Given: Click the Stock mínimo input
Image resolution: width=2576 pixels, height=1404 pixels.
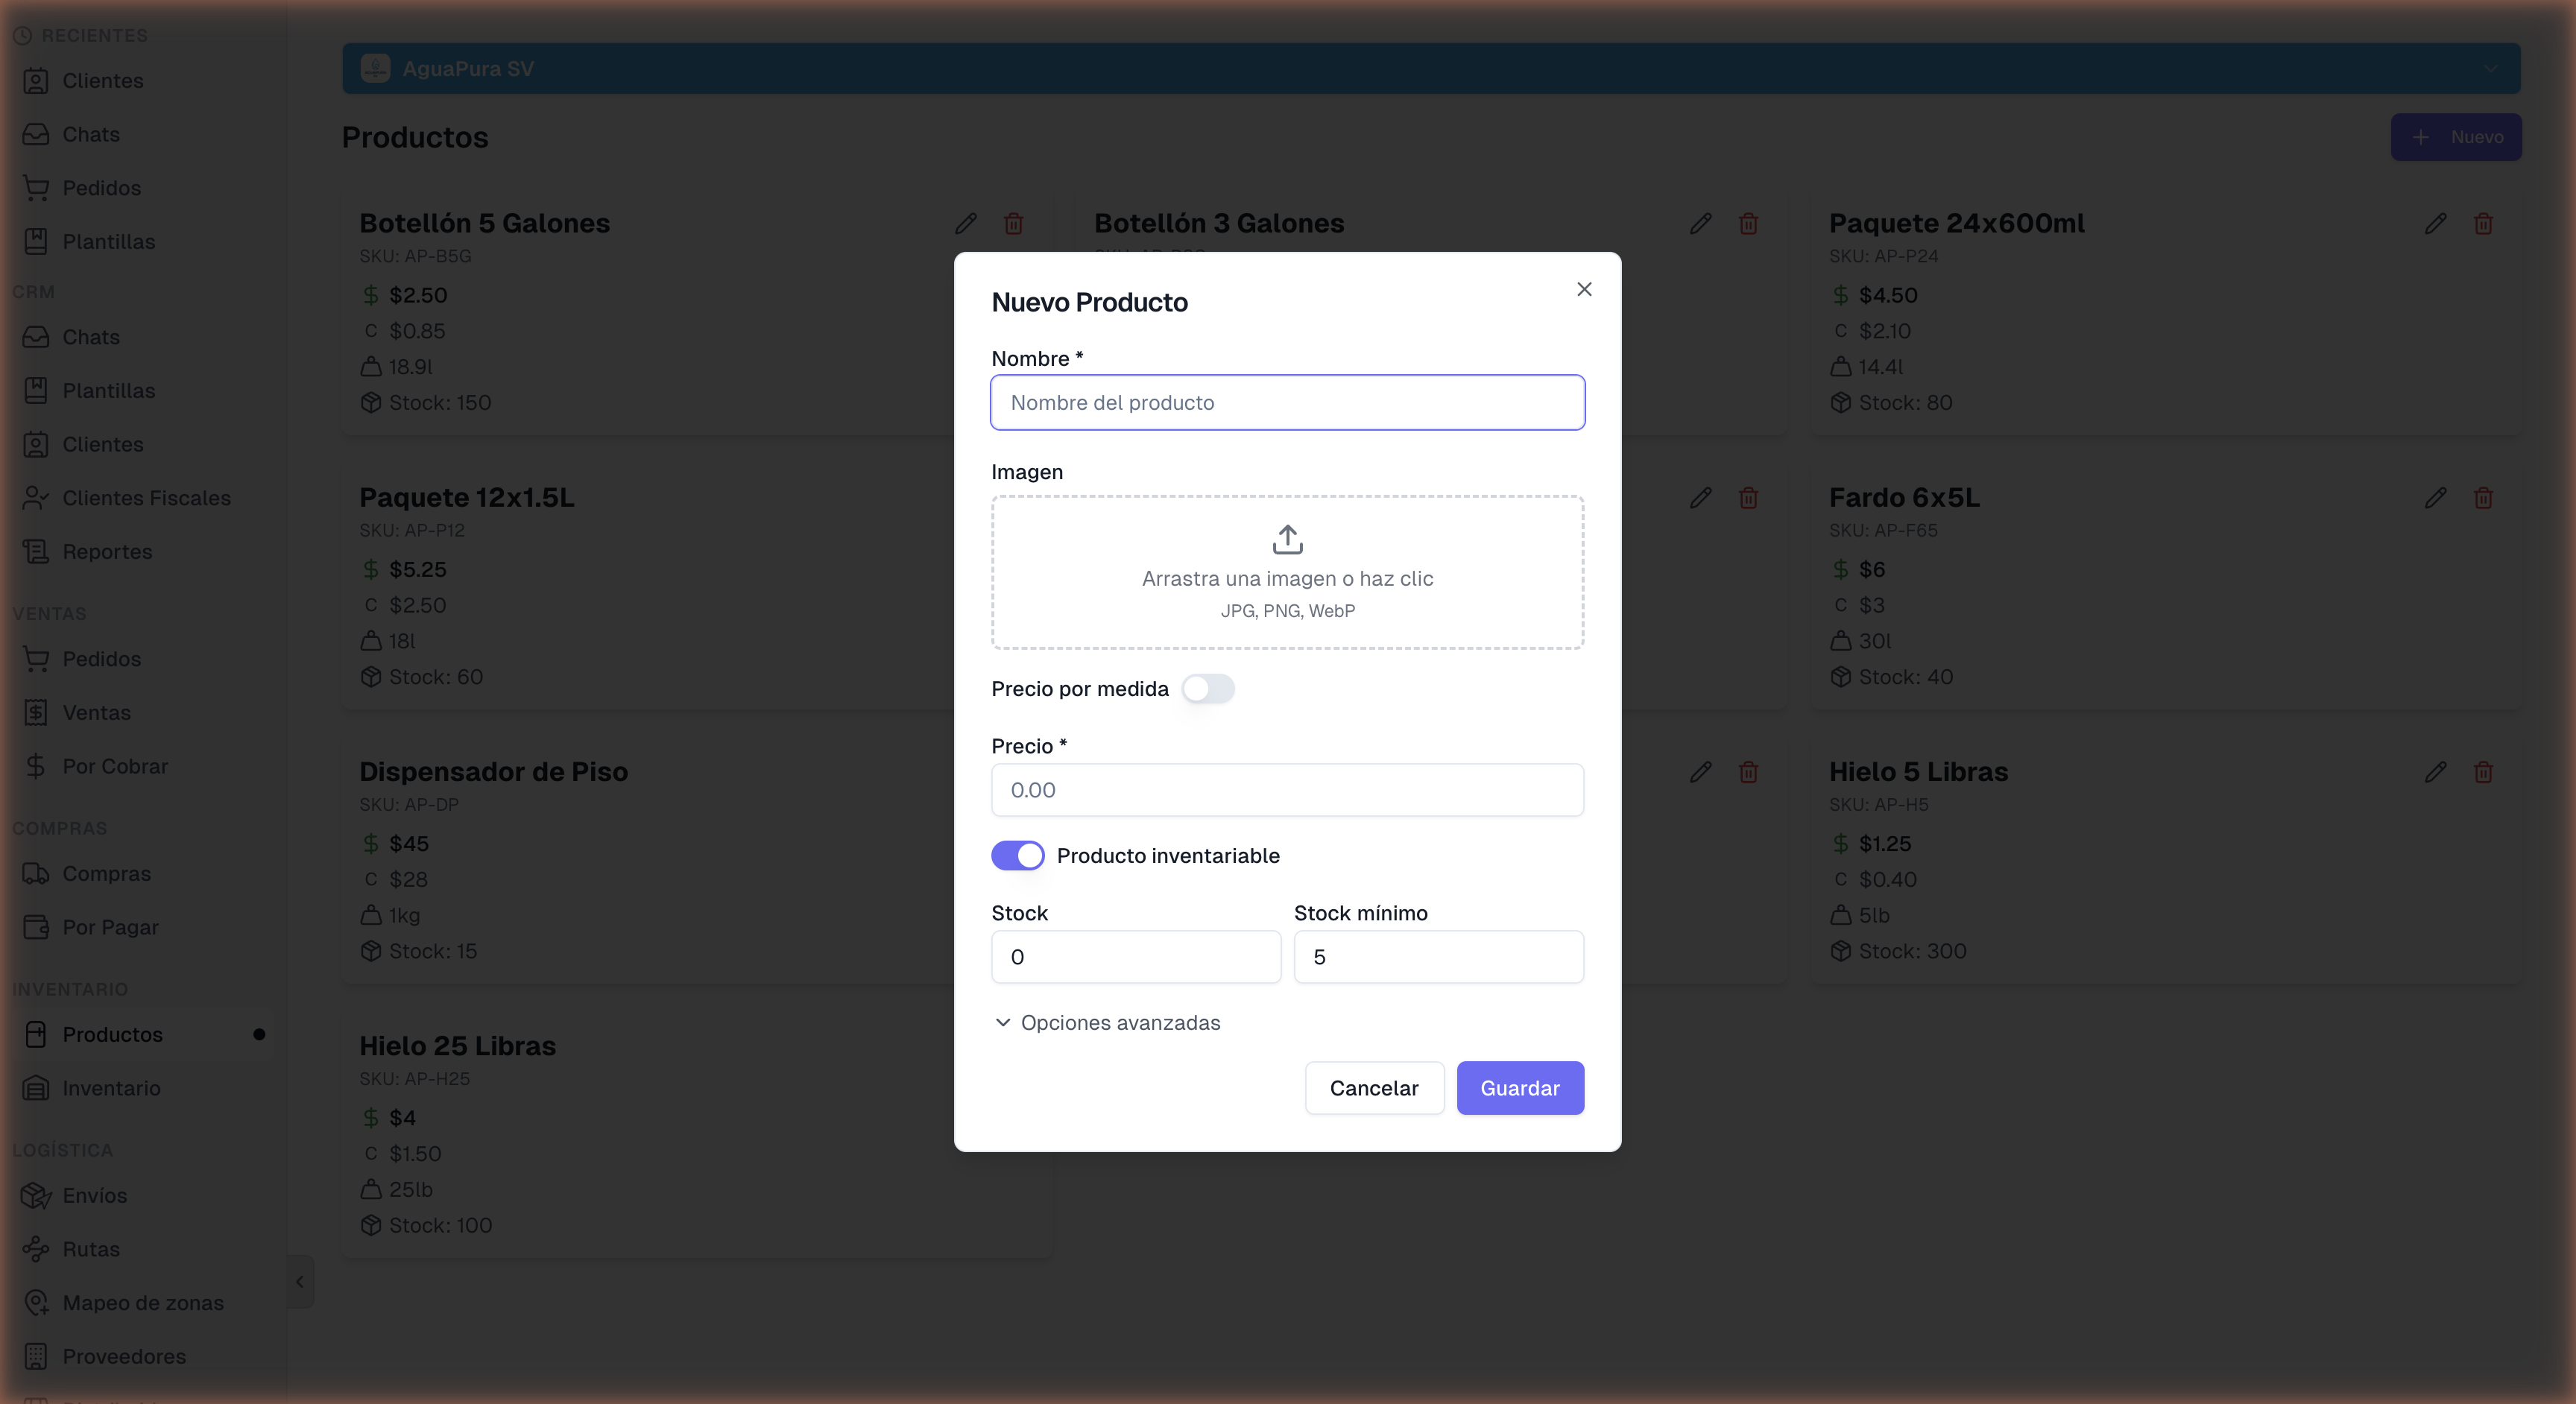Looking at the screenshot, I should (x=1438, y=957).
